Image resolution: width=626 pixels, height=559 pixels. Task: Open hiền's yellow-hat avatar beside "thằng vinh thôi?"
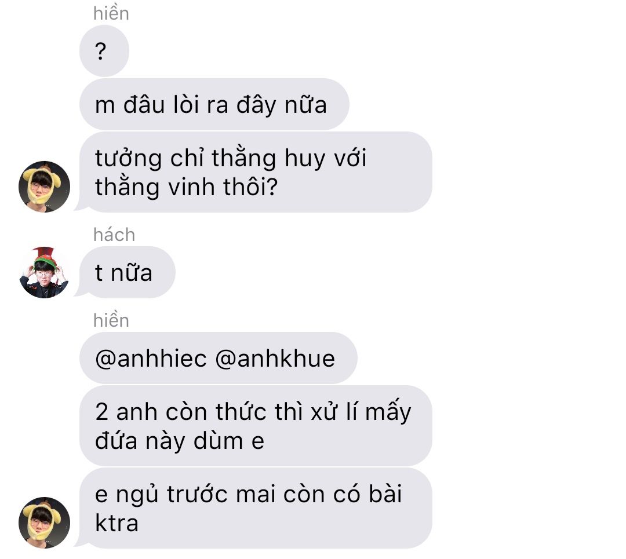(x=44, y=187)
